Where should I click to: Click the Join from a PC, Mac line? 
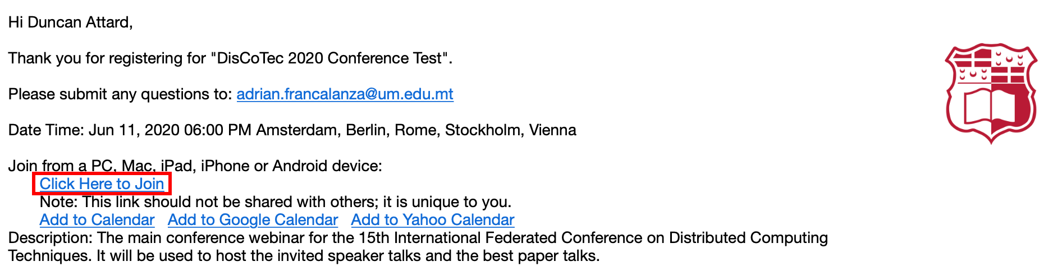(x=195, y=166)
